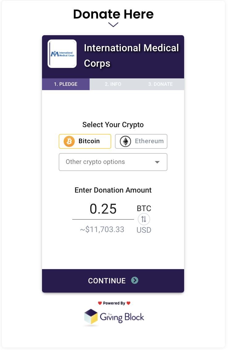
Task: Click the left red heart icon
Action: [x=100, y=303]
